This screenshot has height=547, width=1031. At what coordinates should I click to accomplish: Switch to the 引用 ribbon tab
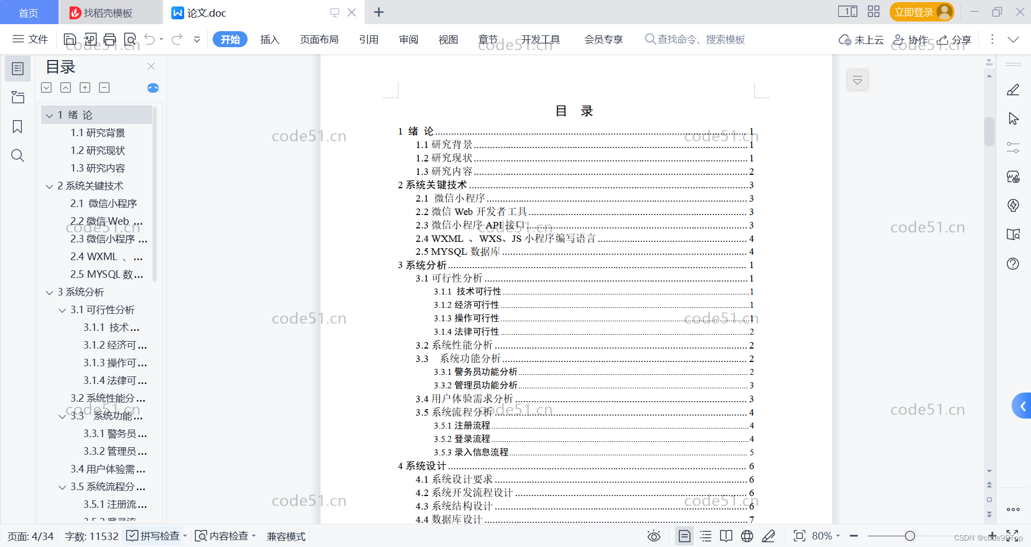(x=369, y=39)
